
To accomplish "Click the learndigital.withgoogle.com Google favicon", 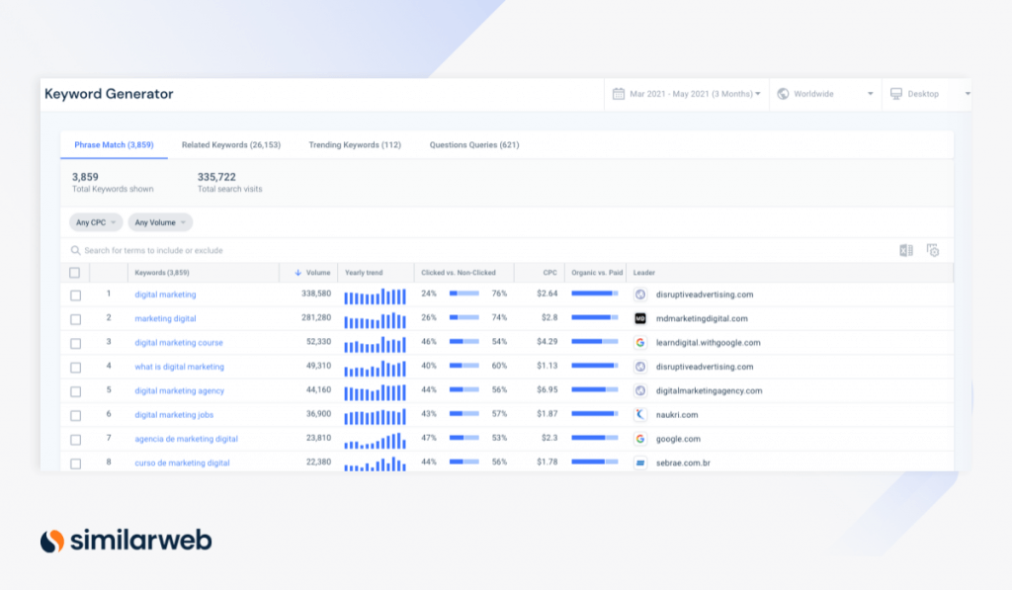I will [640, 343].
